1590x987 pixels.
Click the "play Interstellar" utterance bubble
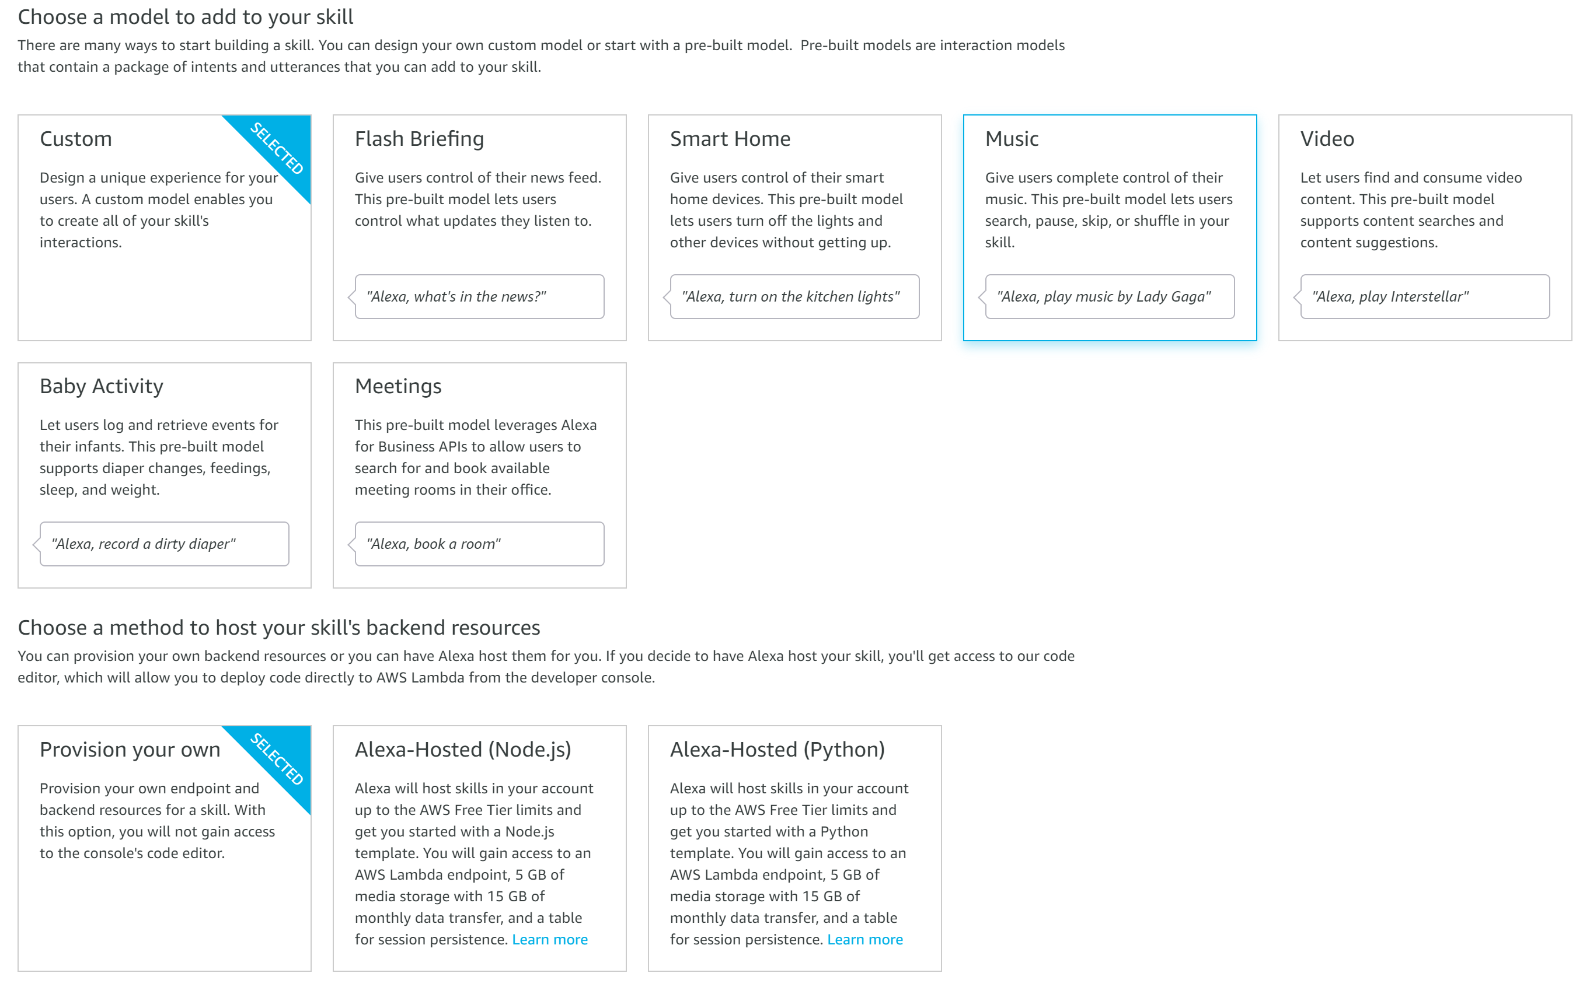click(x=1424, y=296)
